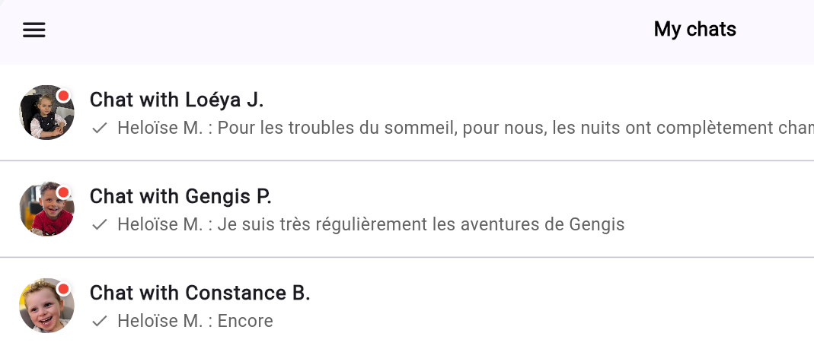
Task: Click the red unread dot on Constance's avatar
Action: (64, 289)
